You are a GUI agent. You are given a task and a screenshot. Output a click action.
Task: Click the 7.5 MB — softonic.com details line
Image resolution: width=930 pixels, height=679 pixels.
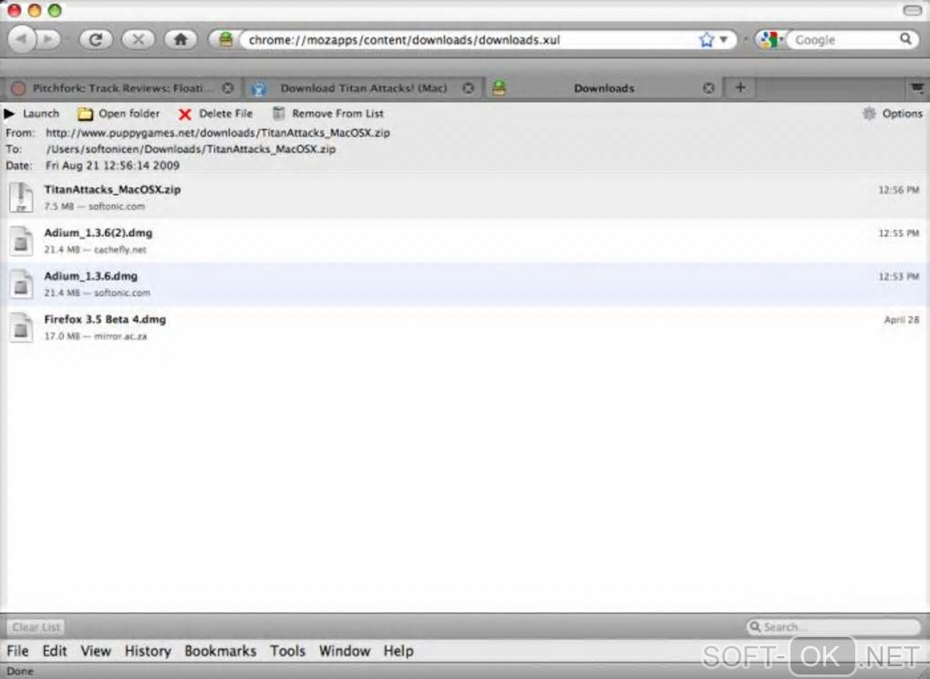[x=94, y=206]
